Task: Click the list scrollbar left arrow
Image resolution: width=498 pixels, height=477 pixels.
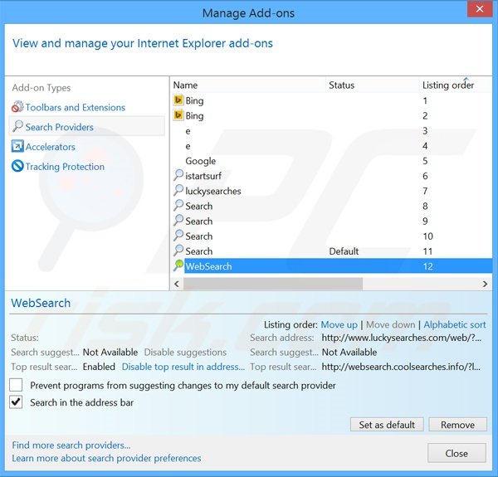Action: (177, 284)
